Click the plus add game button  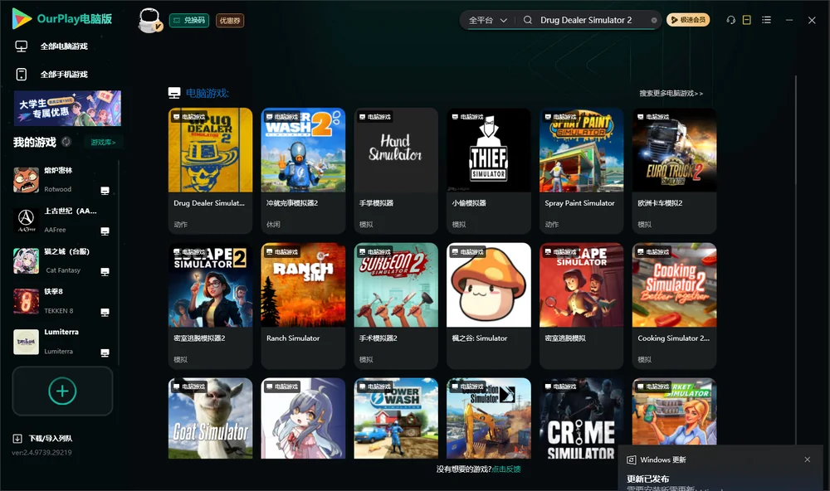point(62,391)
